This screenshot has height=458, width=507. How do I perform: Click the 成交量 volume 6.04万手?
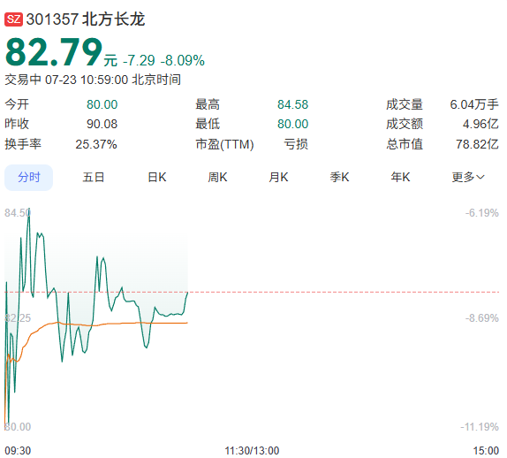click(474, 104)
